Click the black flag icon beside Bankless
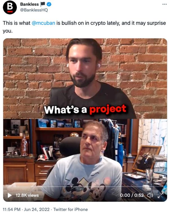This screenshot has height=212, width=169. (43, 4)
